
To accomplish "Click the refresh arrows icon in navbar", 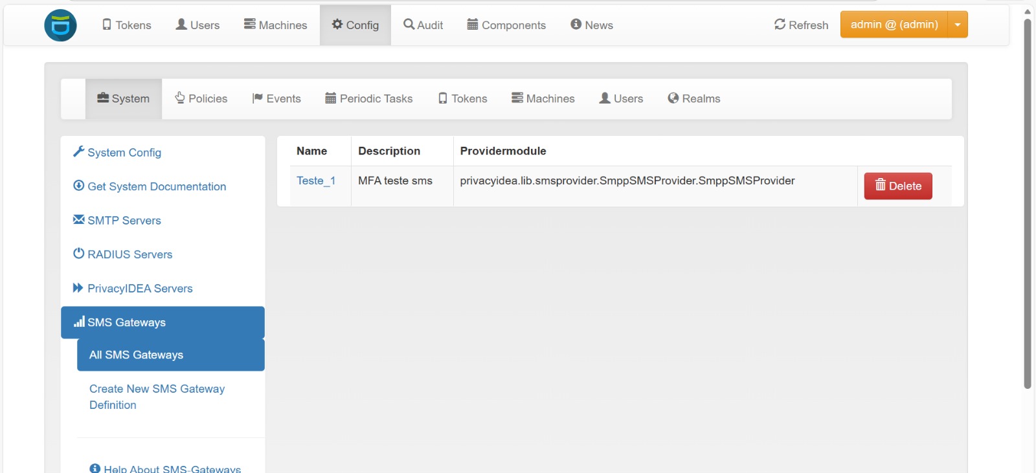I will pos(780,25).
